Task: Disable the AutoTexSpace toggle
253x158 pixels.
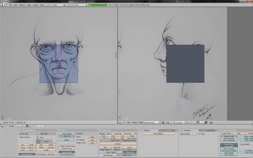Action: point(27,154)
